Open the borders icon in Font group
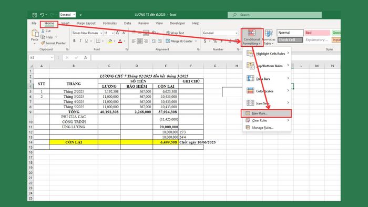 point(98,41)
